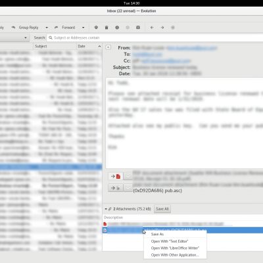
Task: Collapse the 2 Attachments expander
Action: pos(106,209)
